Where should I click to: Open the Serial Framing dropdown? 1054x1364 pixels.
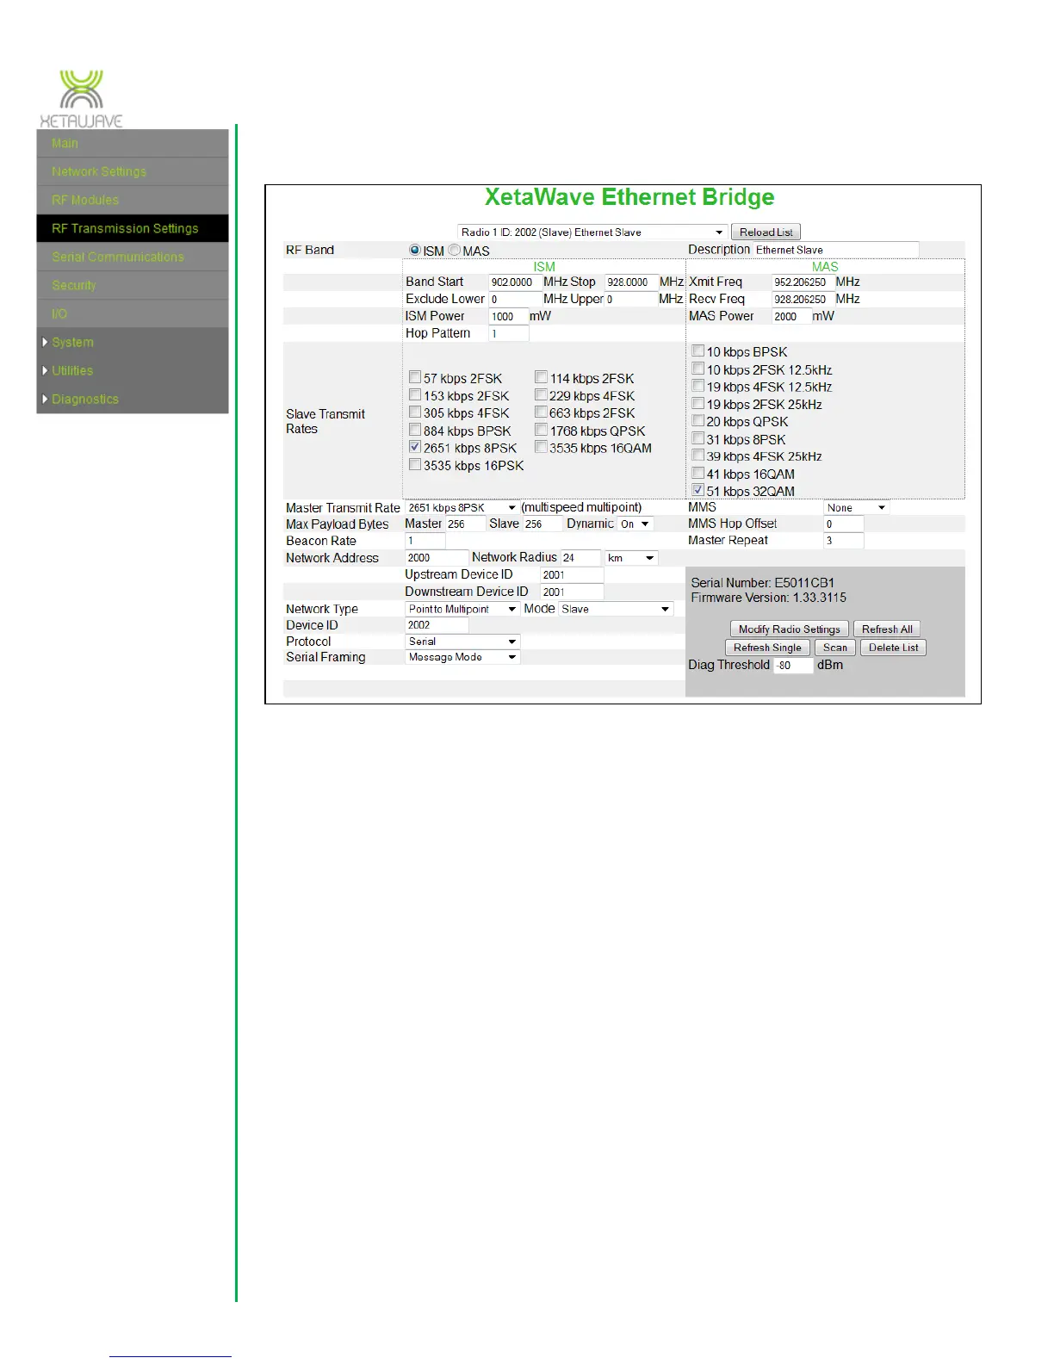[x=462, y=657]
